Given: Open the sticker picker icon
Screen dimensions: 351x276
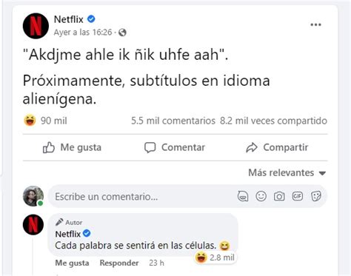Looking at the screenshot, I should [x=316, y=196].
